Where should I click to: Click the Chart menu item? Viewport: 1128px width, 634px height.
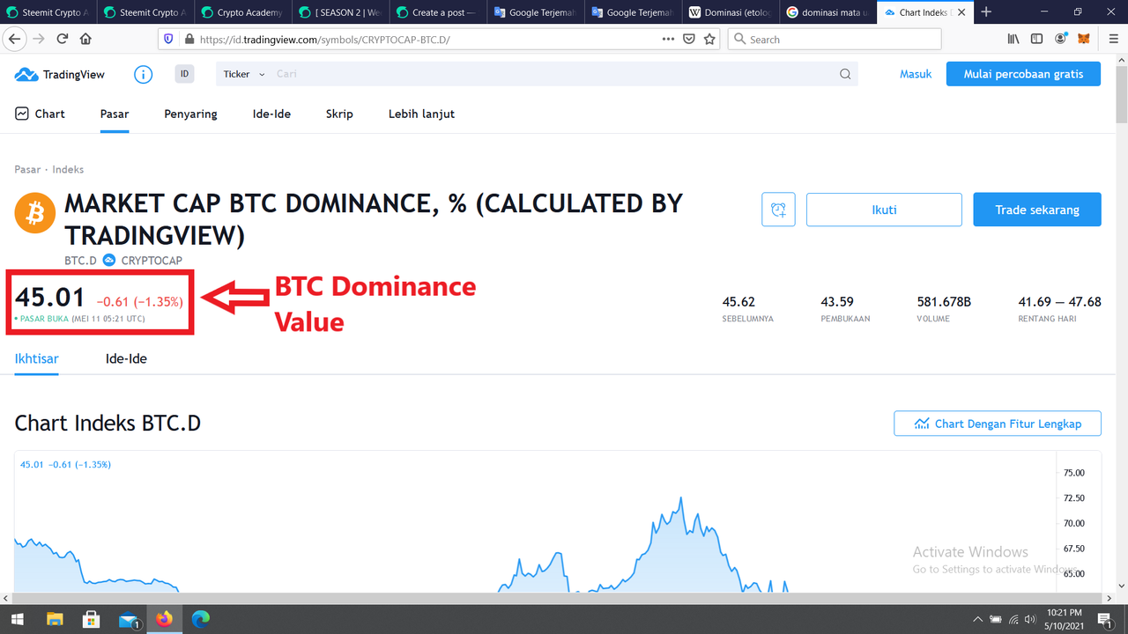pyautogui.click(x=40, y=114)
